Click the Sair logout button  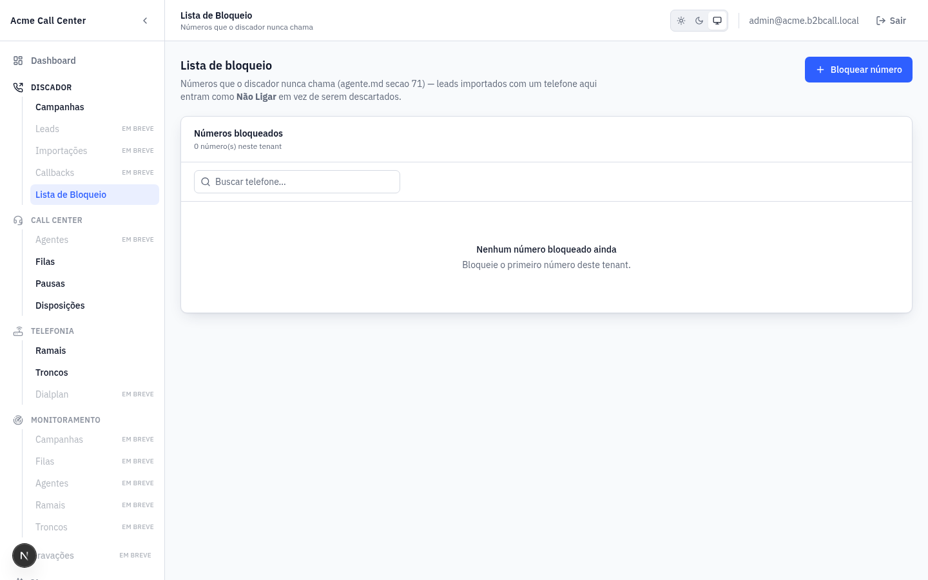(891, 21)
